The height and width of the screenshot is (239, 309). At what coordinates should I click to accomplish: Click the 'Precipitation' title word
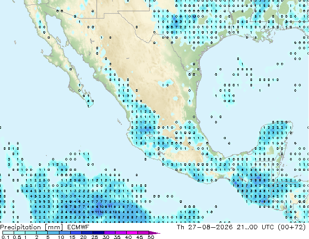(20, 227)
